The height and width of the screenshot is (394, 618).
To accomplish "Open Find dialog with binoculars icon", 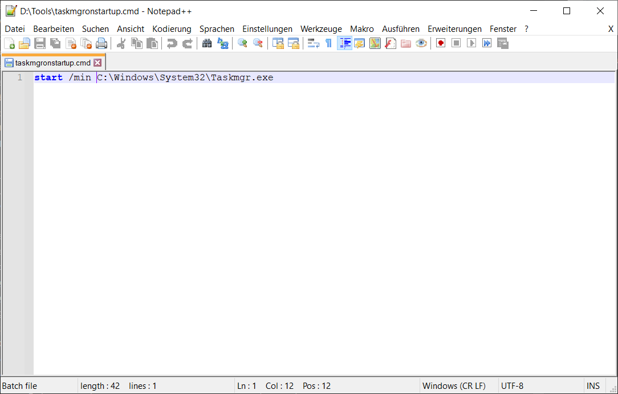I will 207,43.
